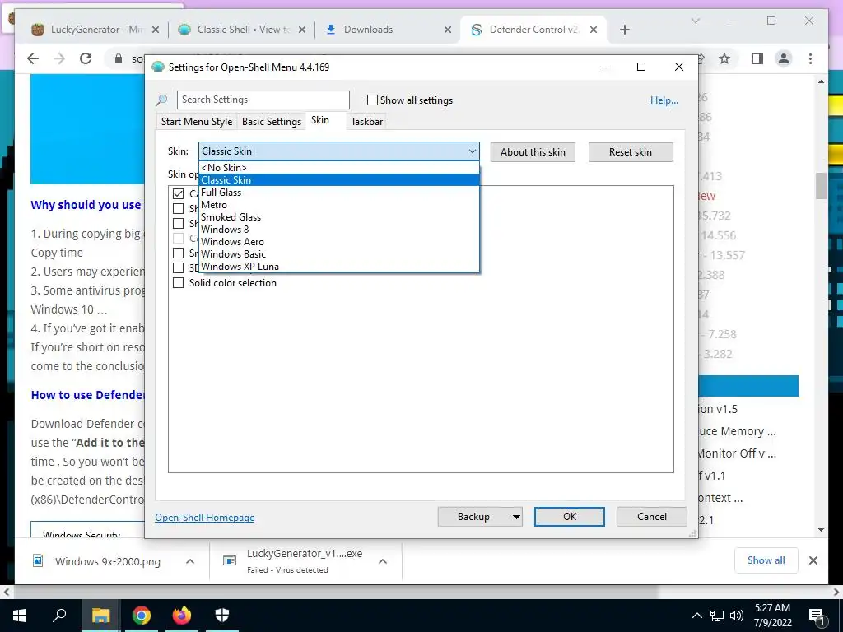Select Windows 8 skin entry
The height and width of the screenshot is (632, 843).
(338, 230)
